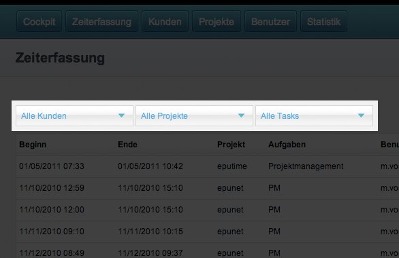Click the Projekt column header
Viewport: 399px width, 258px height.
[231, 145]
